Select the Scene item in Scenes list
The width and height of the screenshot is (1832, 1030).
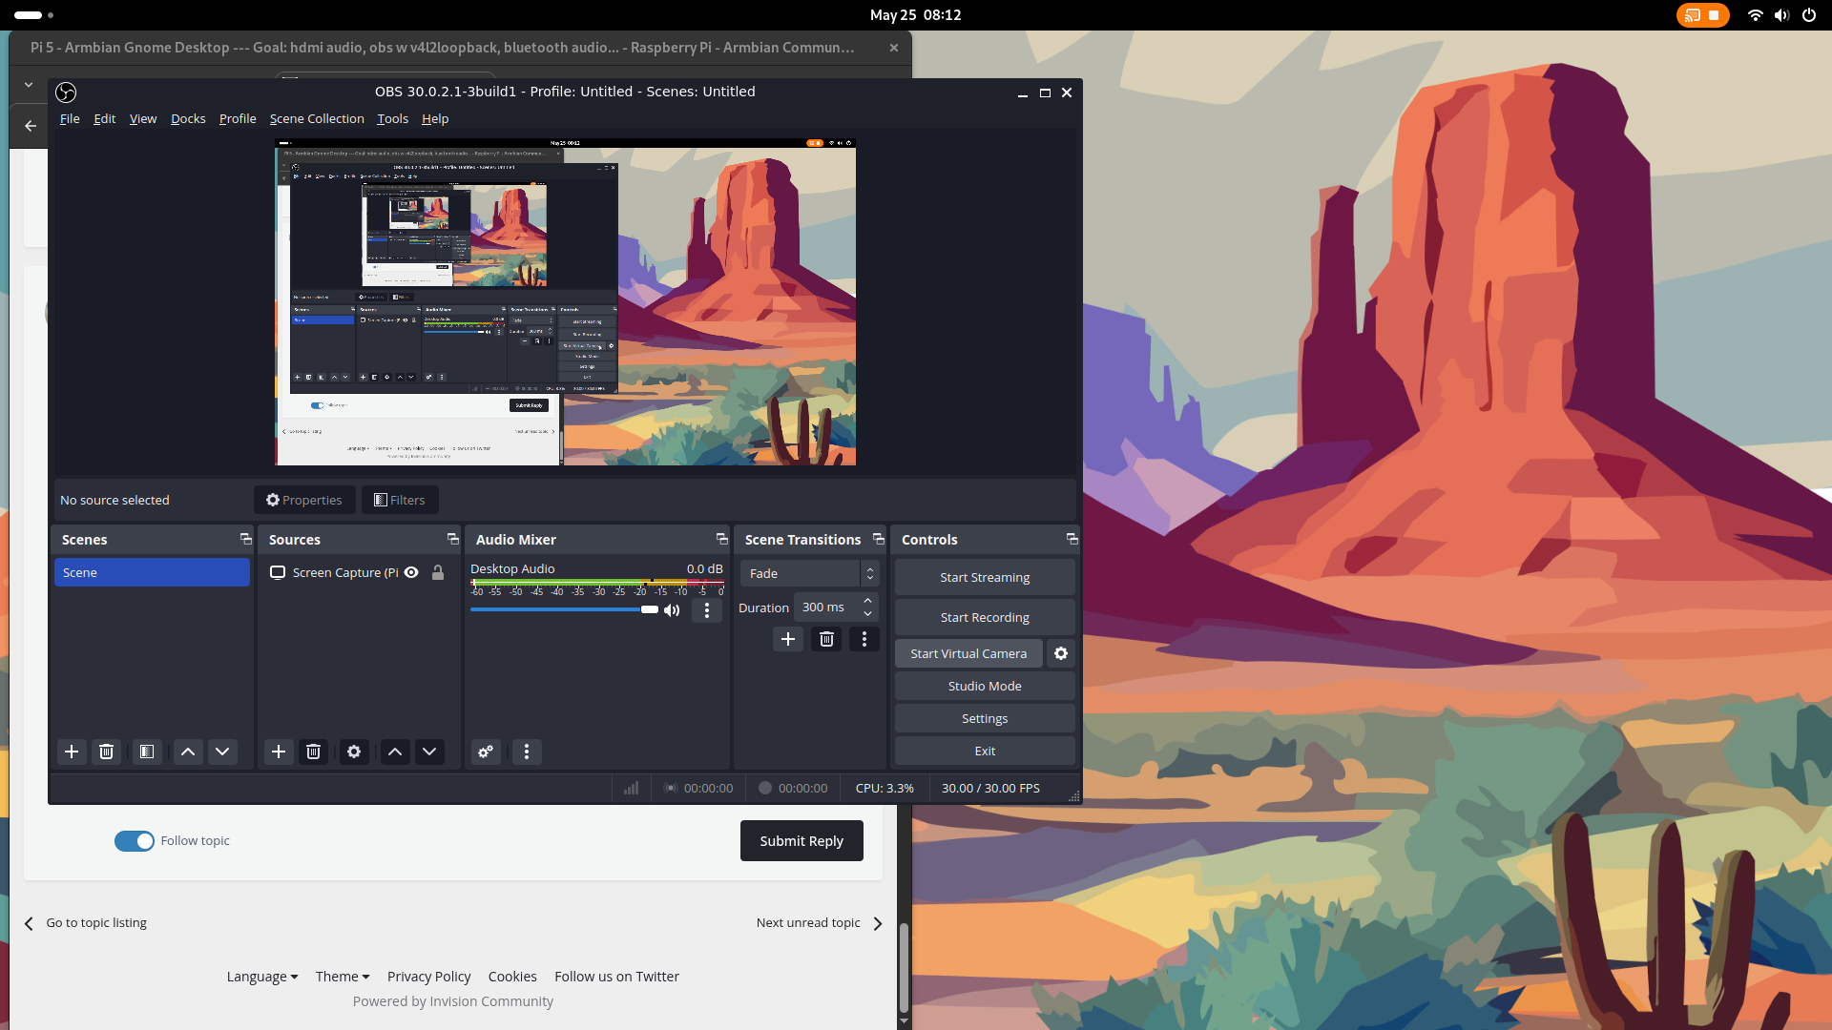152,572
